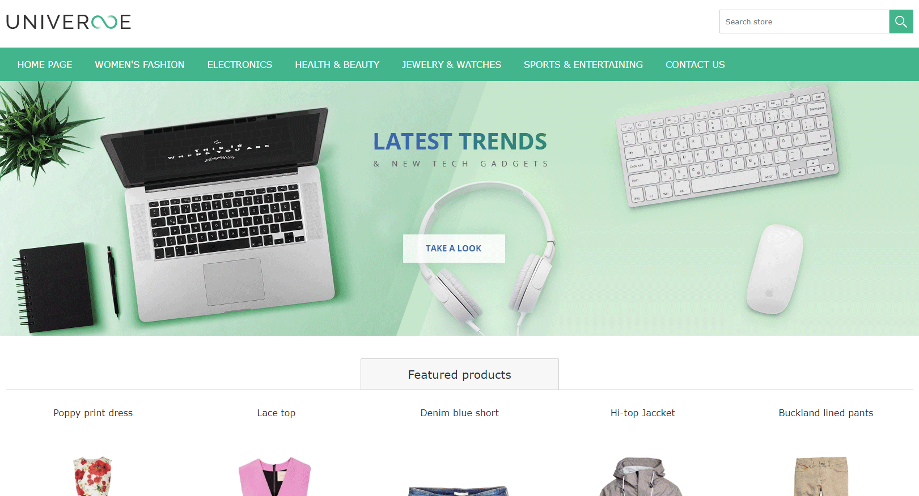Select the Featured products tab
The width and height of the screenshot is (919, 496).
point(460,374)
